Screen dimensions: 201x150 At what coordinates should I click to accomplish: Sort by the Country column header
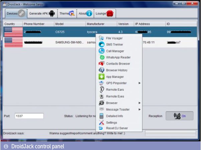coord(13,24)
